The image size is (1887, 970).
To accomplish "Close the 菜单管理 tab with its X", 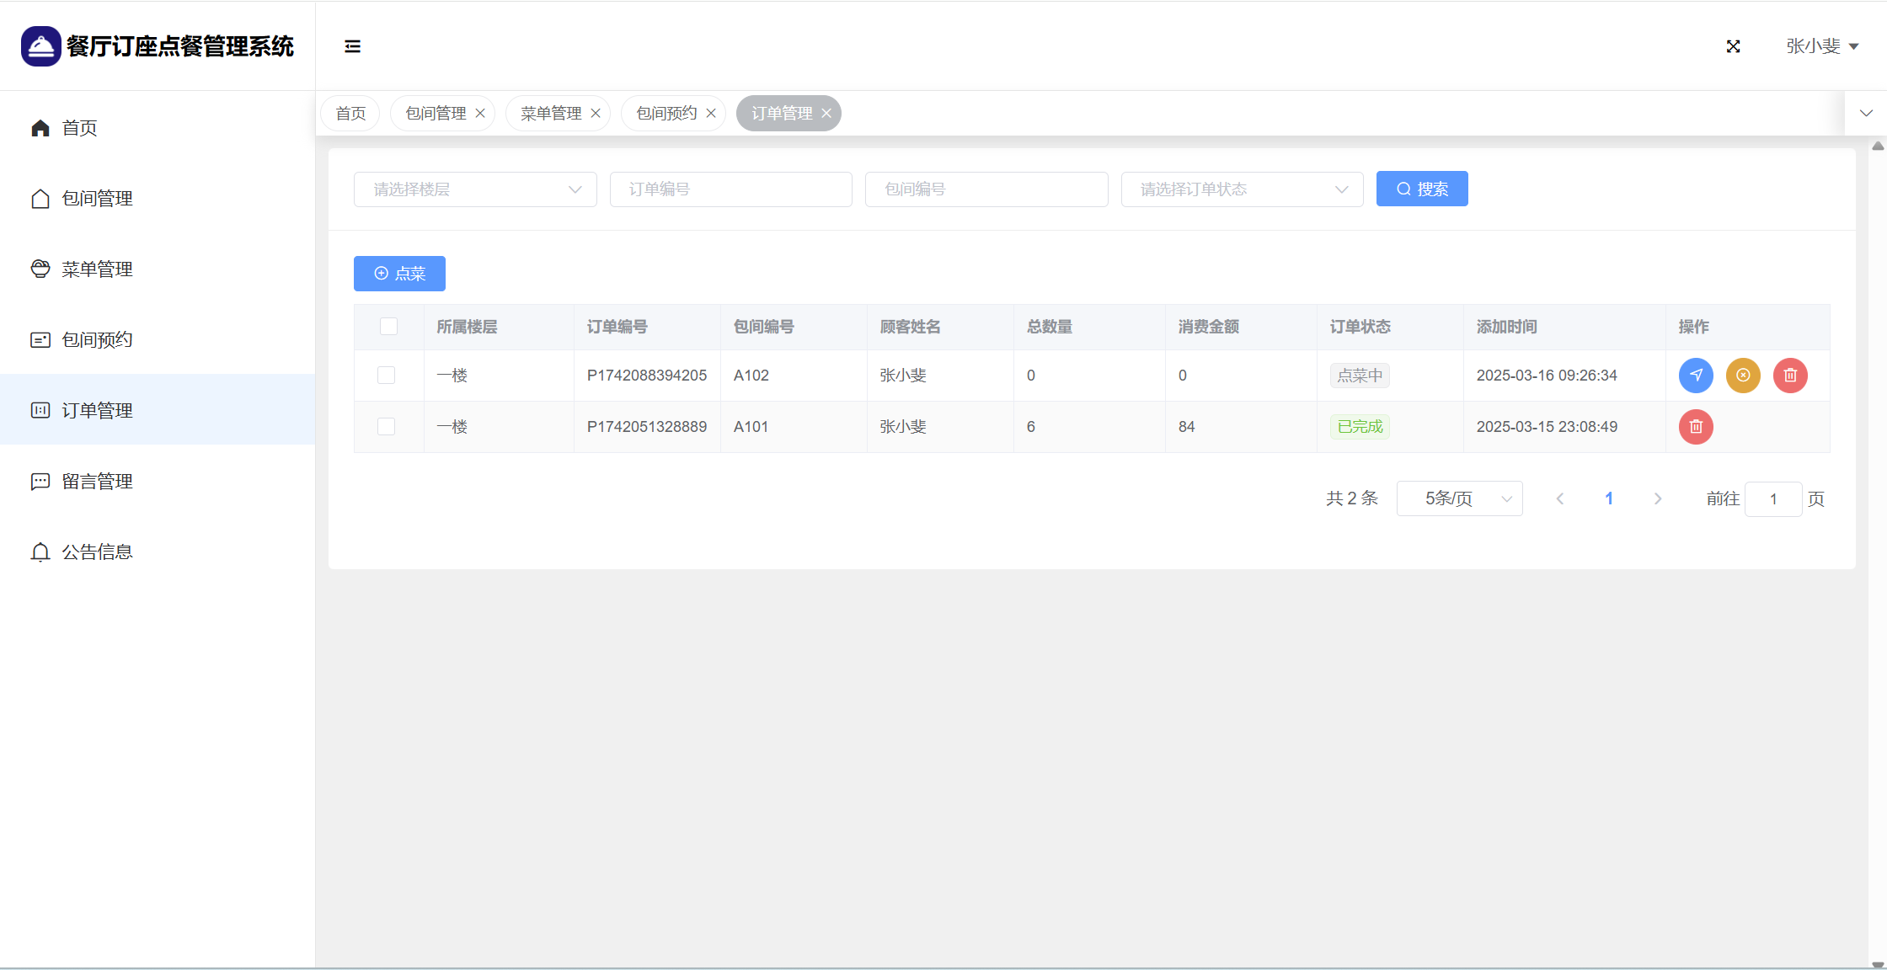I will click(x=596, y=114).
